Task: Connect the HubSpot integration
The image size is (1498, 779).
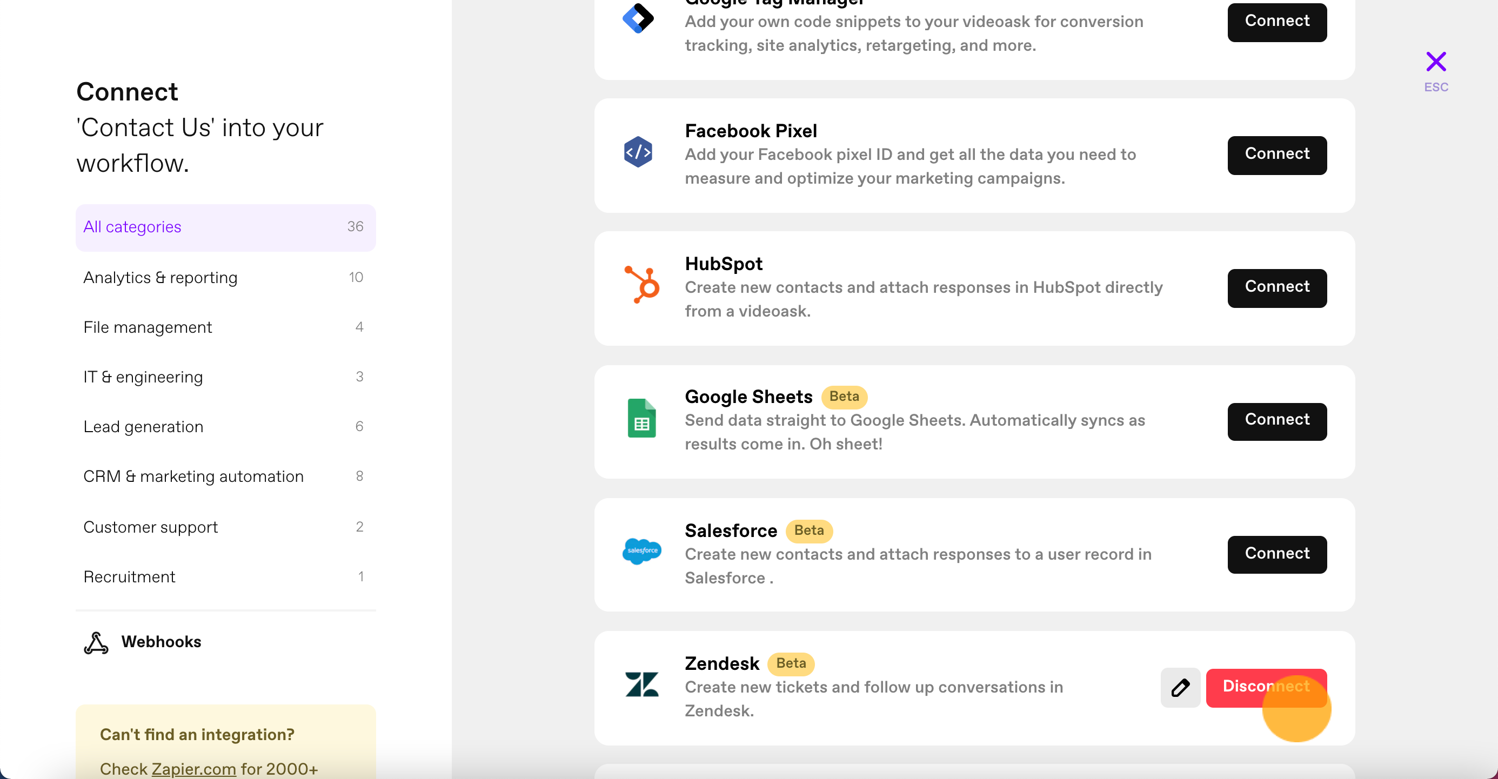Action: [1277, 288]
